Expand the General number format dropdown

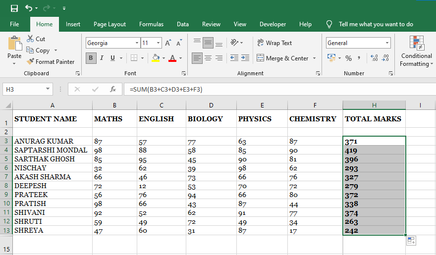click(387, 43)
